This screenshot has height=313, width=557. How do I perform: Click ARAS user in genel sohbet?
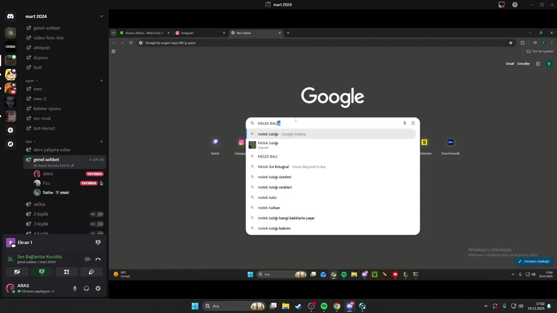pos(68,174)
